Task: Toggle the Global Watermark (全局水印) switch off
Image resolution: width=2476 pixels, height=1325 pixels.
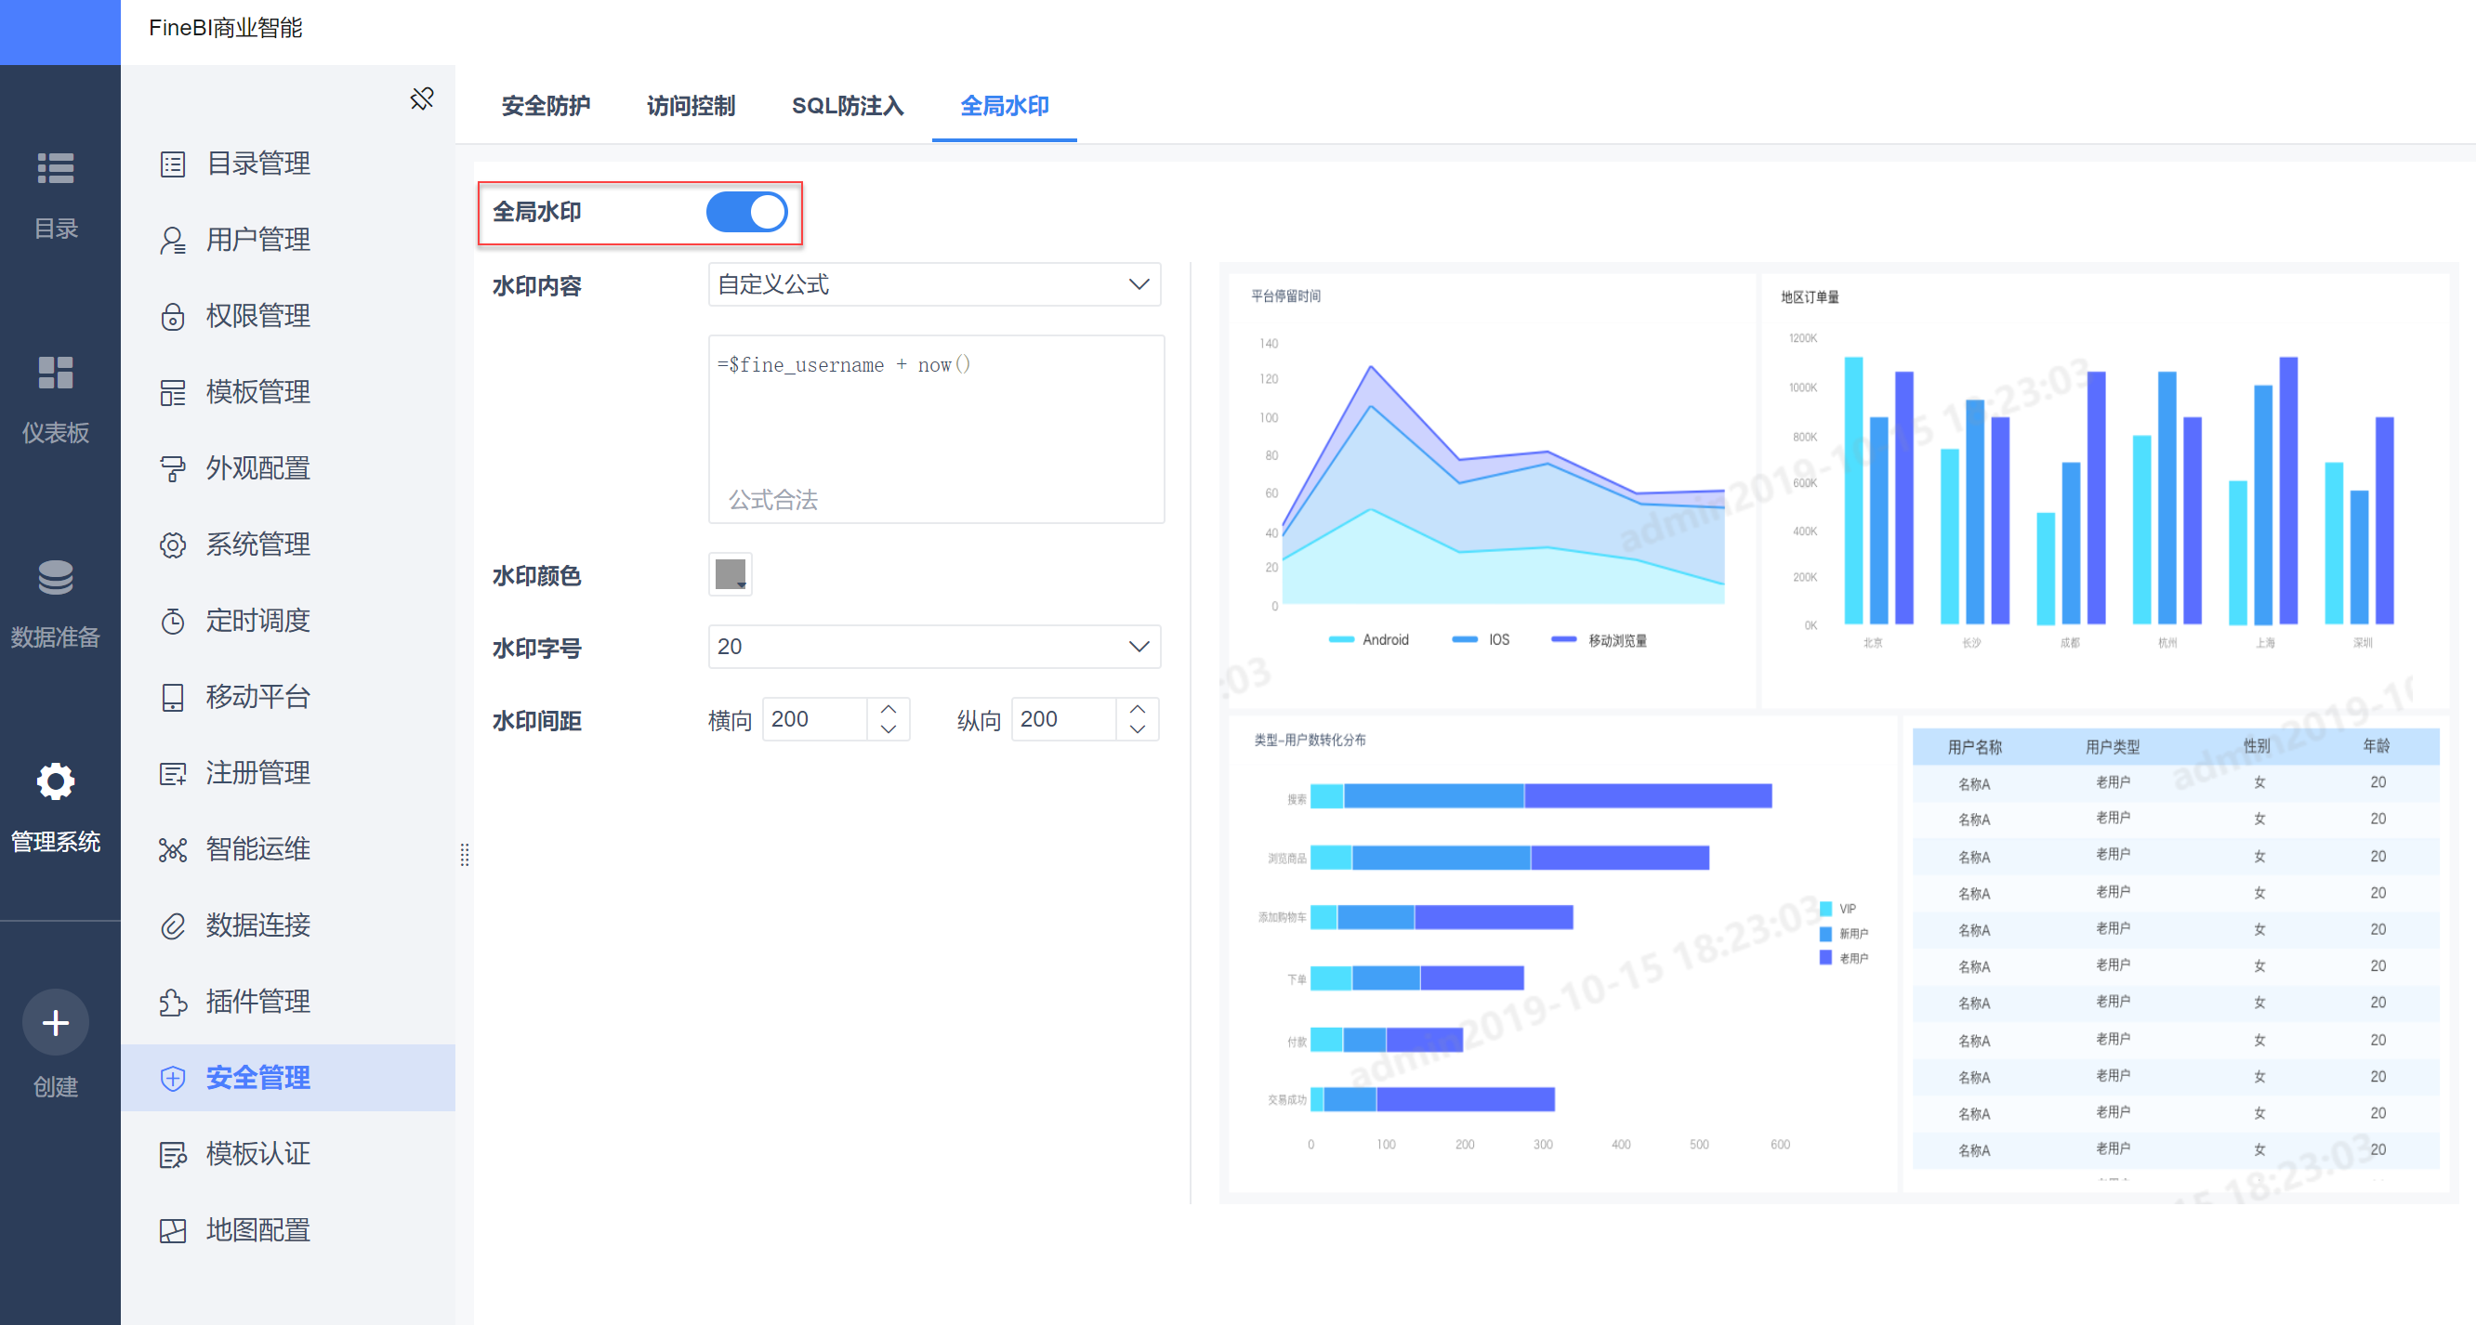Action: [747, 213]
